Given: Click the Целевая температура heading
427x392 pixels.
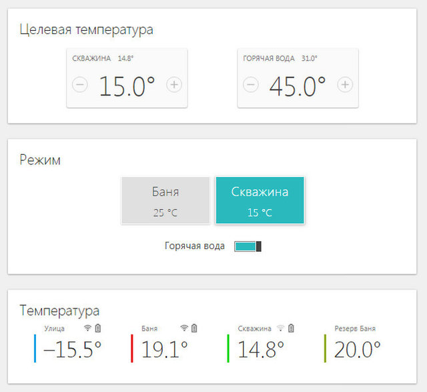Looking at the screenshot, I should pos(86,29).
